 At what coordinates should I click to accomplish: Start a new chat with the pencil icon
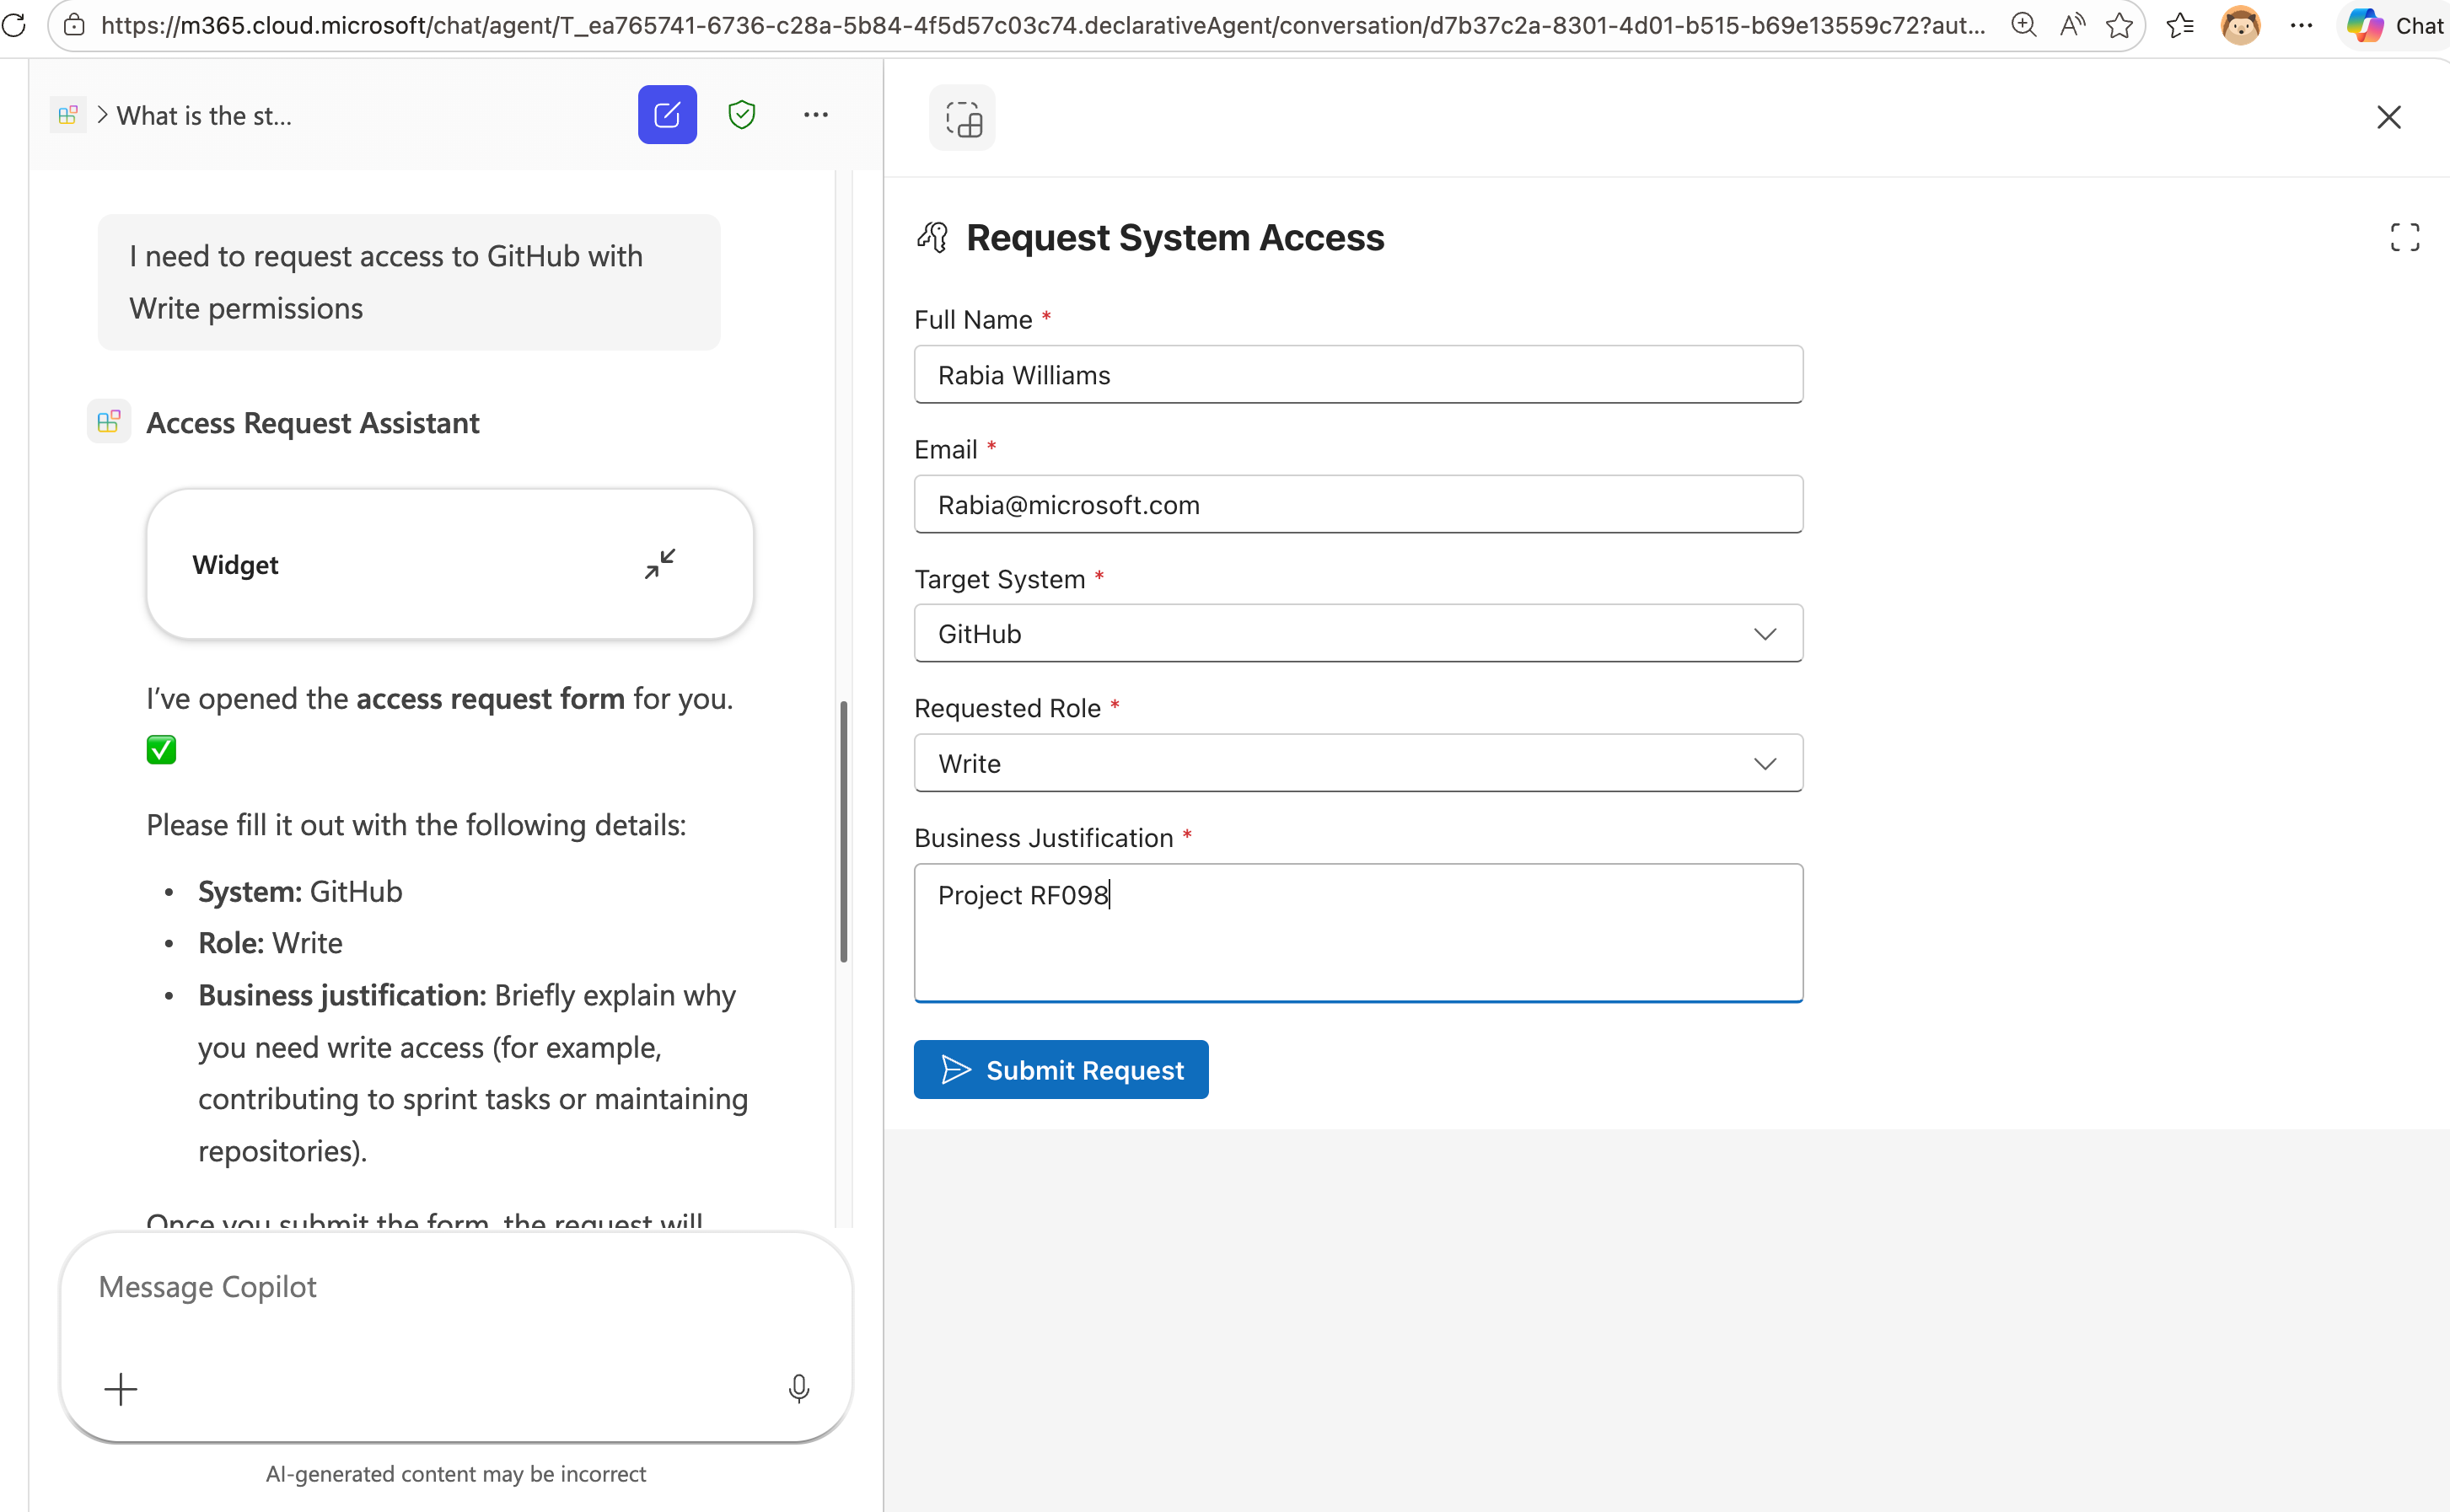click(666, 114)
